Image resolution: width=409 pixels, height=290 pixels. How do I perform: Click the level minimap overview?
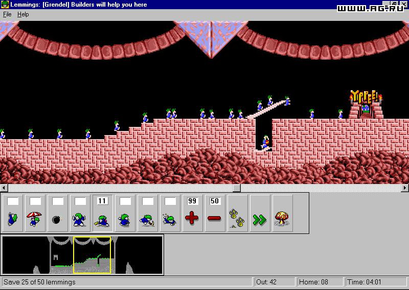click(x=82, y=255)
